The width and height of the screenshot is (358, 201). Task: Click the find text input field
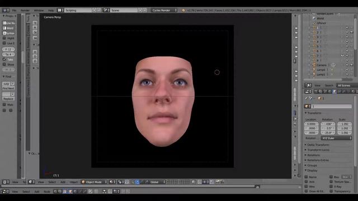(6, 84)
